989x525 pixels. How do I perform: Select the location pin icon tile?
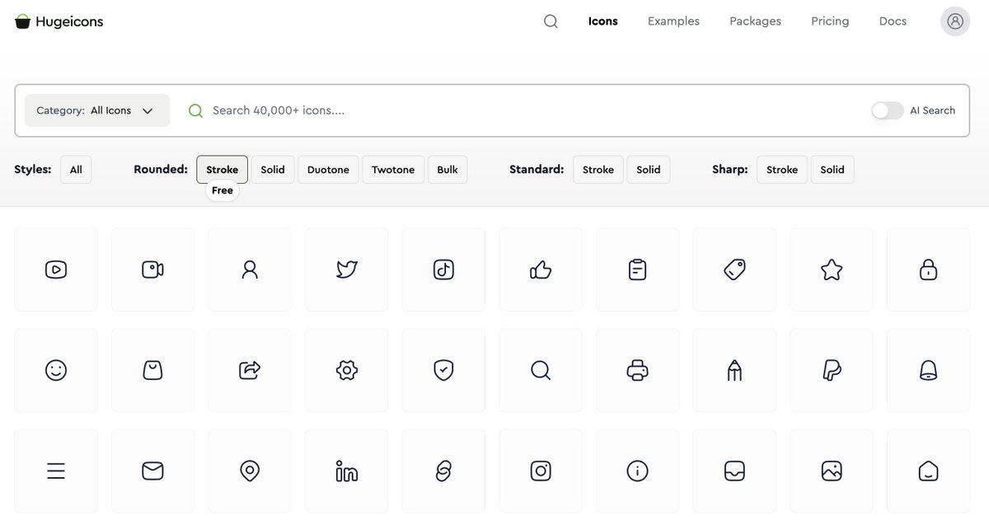[250, 471]
